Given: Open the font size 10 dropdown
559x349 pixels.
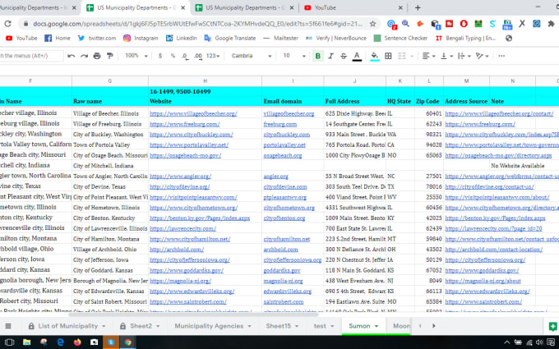Looking at the screenshot, I should click(293, 56).
